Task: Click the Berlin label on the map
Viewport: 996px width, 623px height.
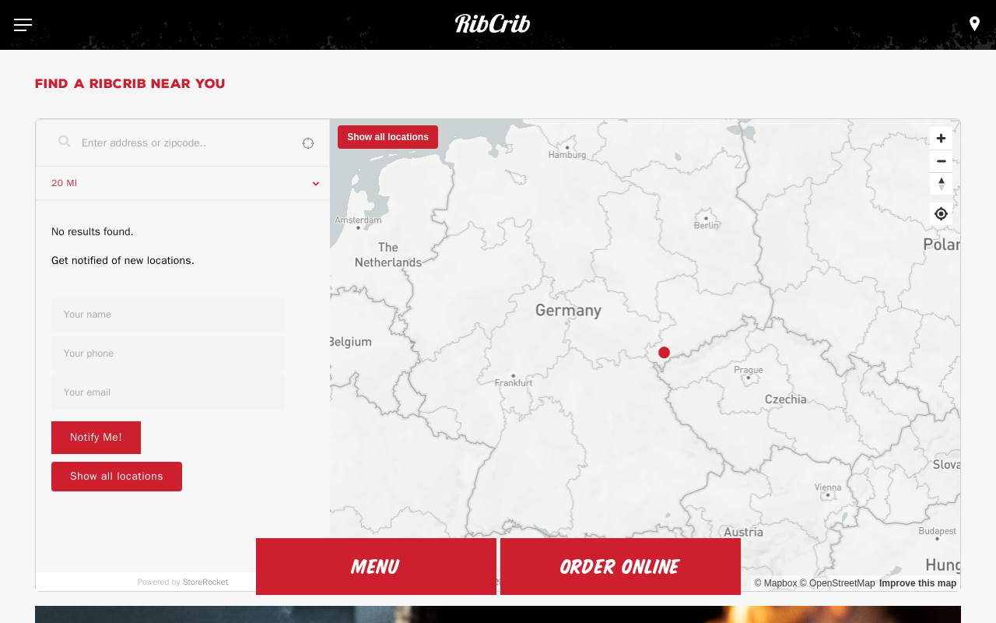Action: point(707,226)
